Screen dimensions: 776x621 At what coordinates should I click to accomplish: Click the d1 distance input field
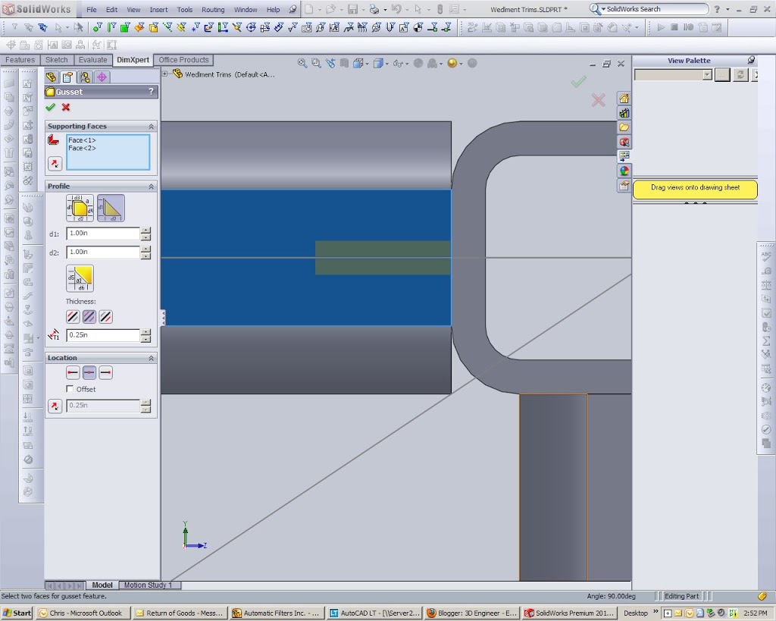(x=103, y=234)
